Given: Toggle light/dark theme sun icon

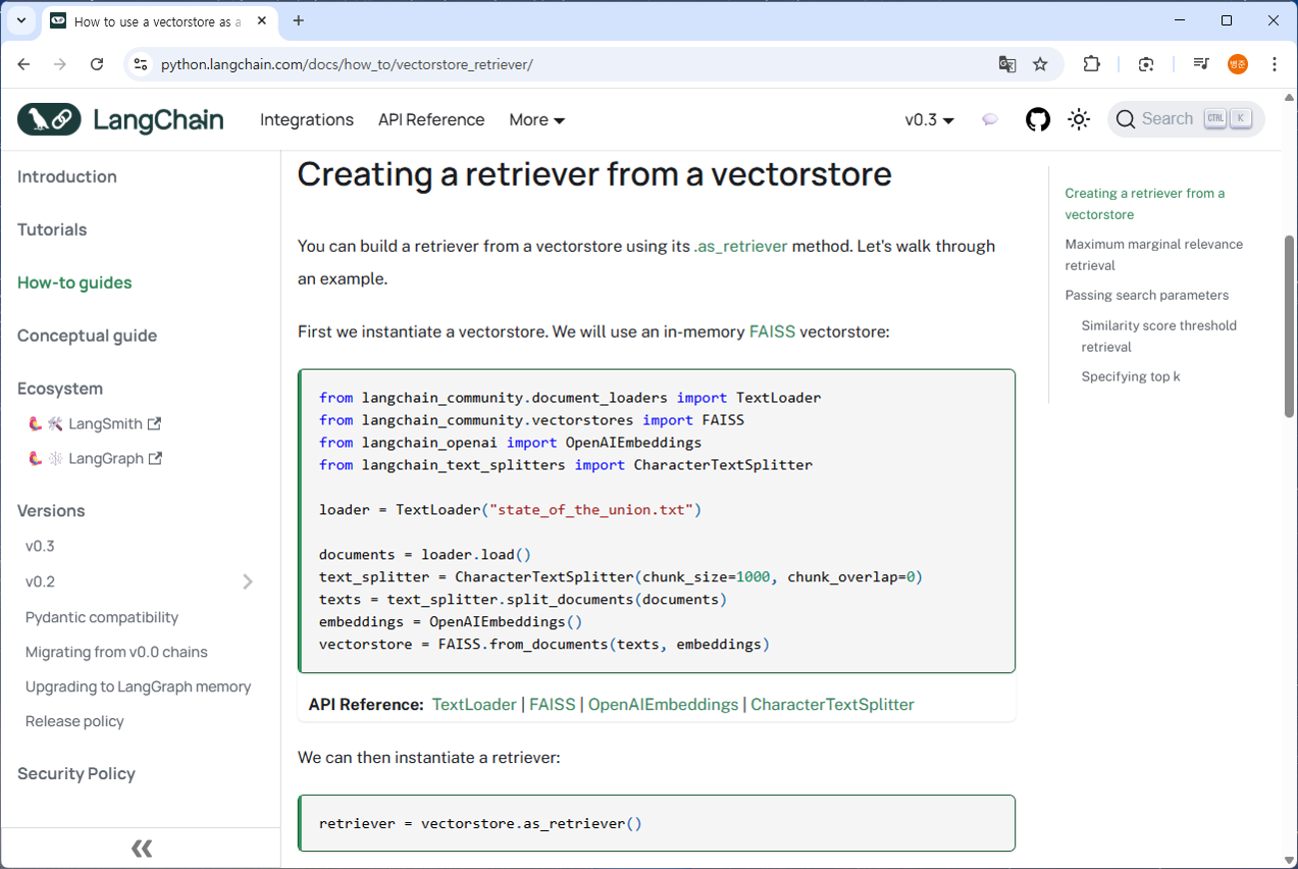Looking at the screenshot, I should point(1078,120).
